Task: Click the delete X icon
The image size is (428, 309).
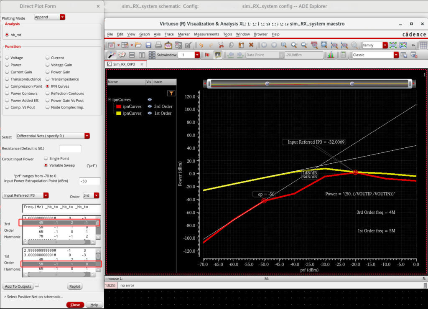Action: pyautogui.click(x=251, y=45)
